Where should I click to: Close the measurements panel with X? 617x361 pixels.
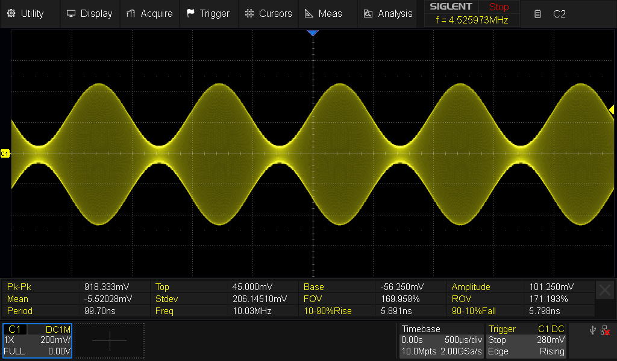click(x=604, y=291)
